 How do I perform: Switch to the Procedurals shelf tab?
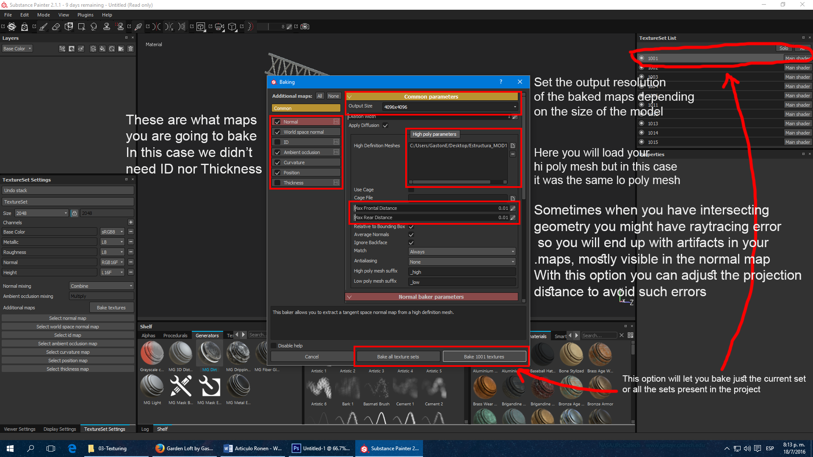(175, 336)
